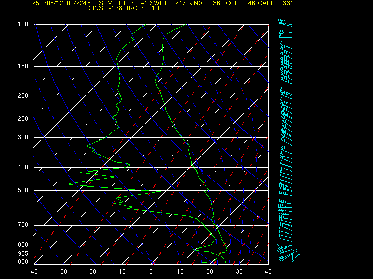Click the 200 pressure level label
Viewport: 373px width, 279px height.
coord(23,96)
